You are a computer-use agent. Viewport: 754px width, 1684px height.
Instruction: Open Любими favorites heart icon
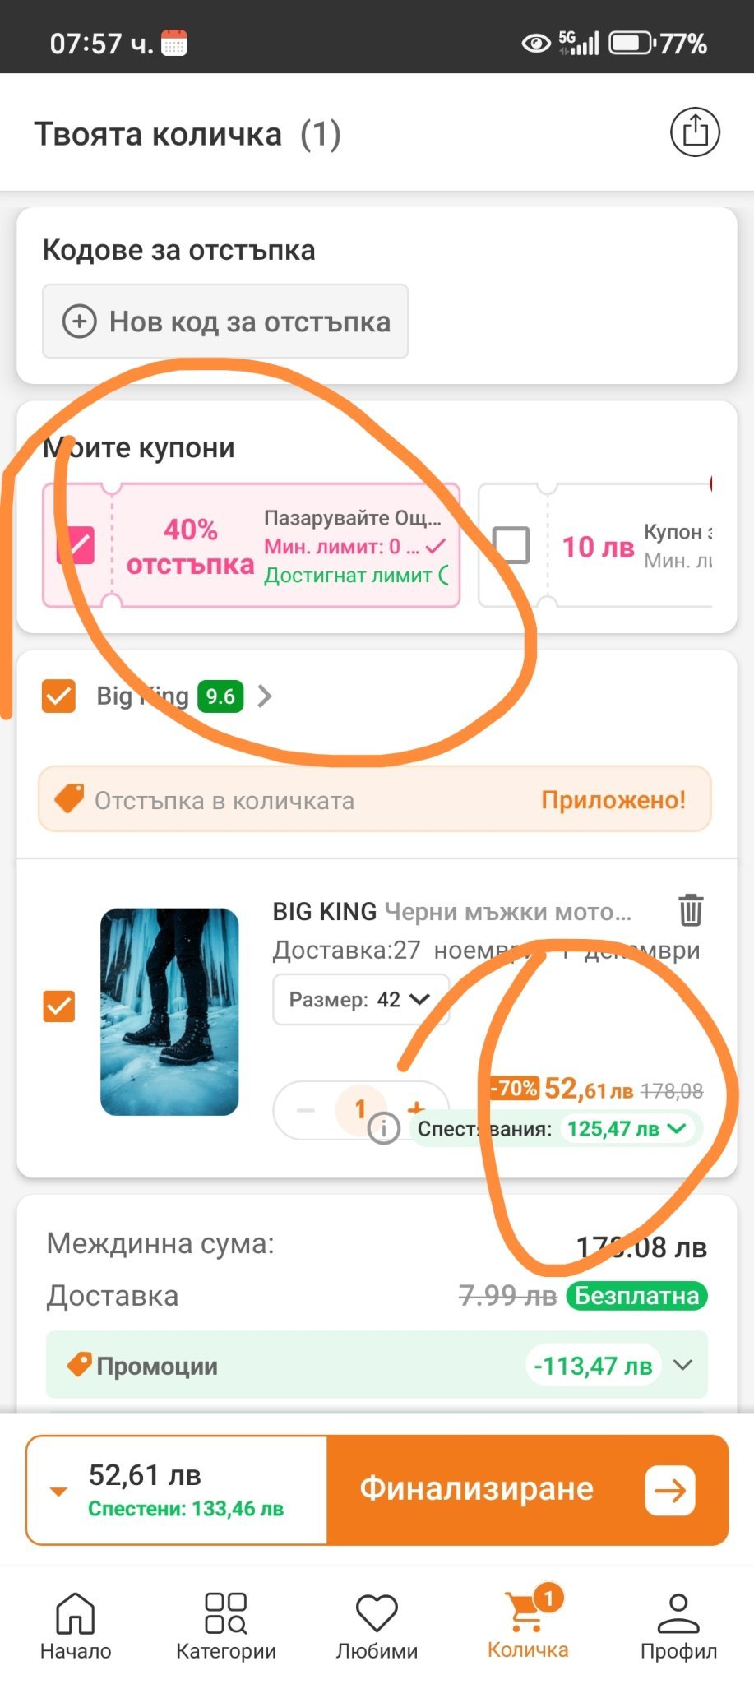[x=377, y=1625]
